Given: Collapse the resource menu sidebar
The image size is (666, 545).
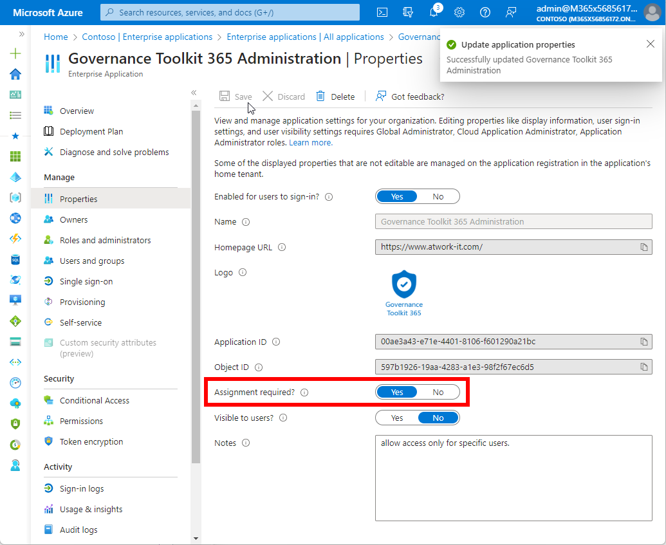Looking at the screenshot, I should 194,93.
